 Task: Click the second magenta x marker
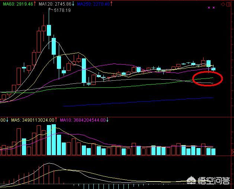coord(214,7)
